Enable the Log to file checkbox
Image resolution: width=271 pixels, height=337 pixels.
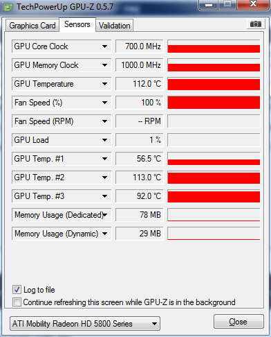[17, 290]
